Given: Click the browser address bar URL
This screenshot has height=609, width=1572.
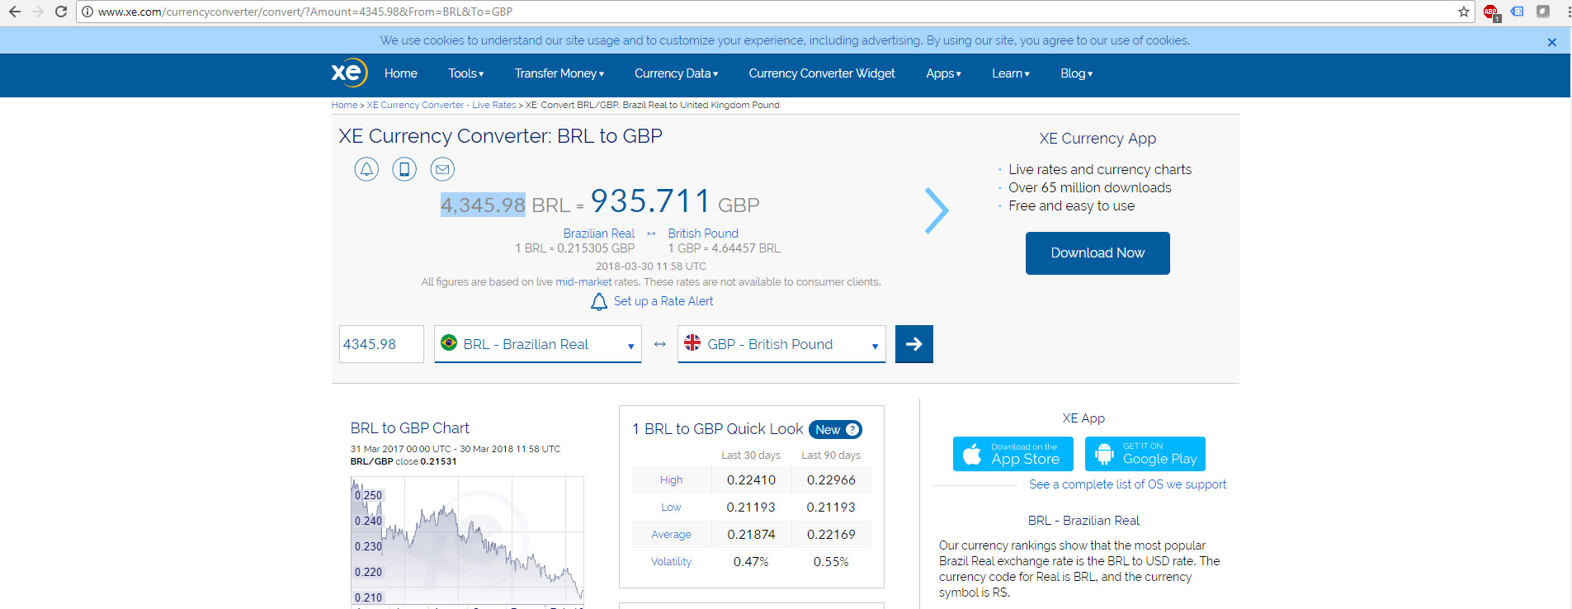Looking at the screenshot, I should coord(305,12).
